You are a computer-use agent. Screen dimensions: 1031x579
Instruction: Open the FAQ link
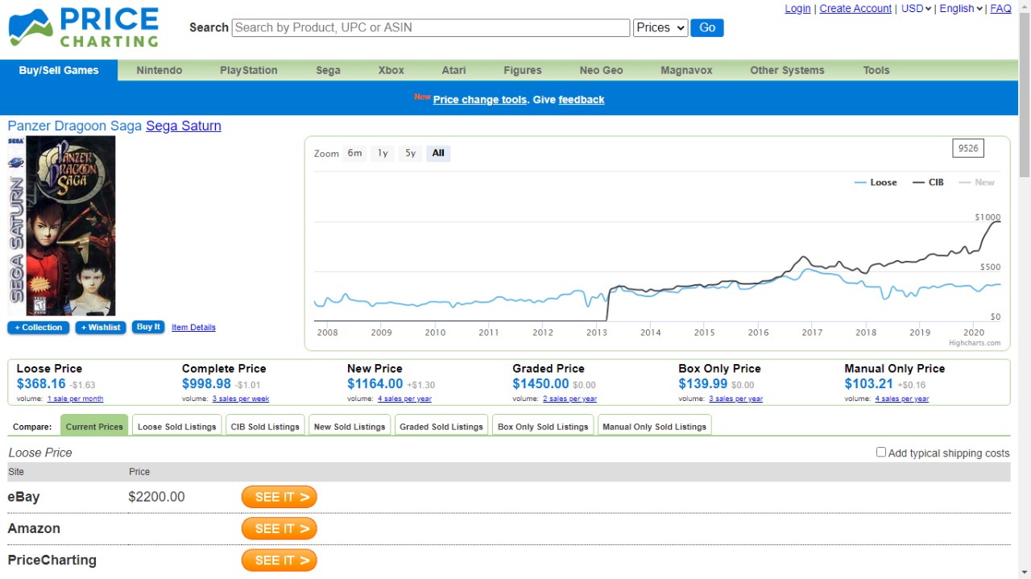coord(1000,9)
